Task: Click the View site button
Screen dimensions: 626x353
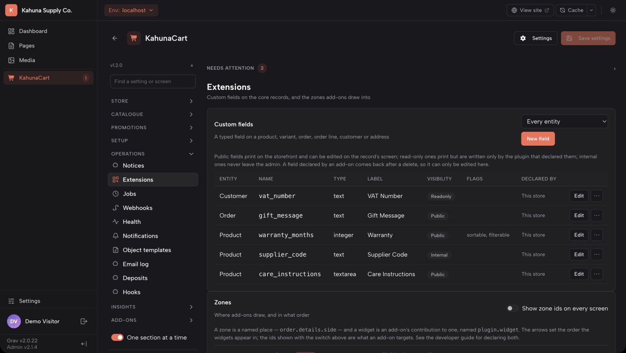Action: [x=530, y=10]
